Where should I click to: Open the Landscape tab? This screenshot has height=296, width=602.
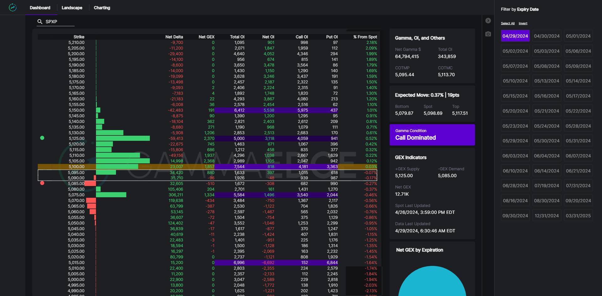click(72, 8)
